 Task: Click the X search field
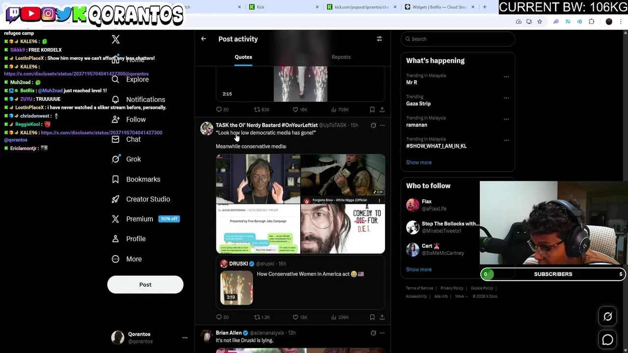[x=458, y=39]
